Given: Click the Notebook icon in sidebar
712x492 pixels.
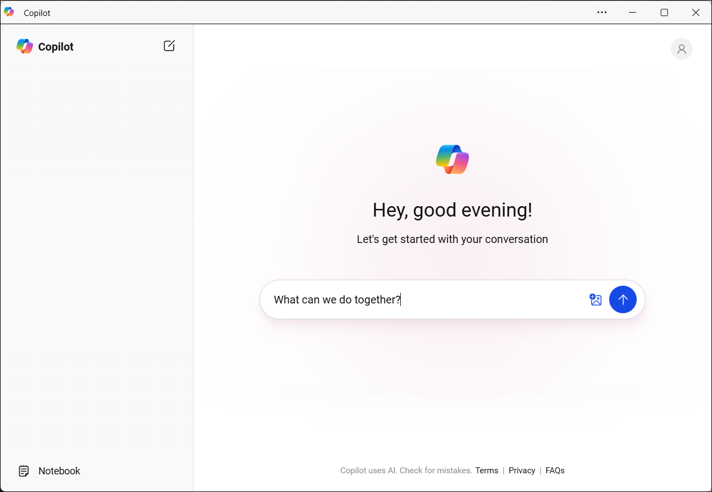Looking at the screenshot, I should (x=24, y=471).
